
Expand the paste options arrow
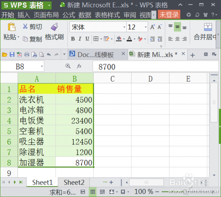click(x=18, y=37)
